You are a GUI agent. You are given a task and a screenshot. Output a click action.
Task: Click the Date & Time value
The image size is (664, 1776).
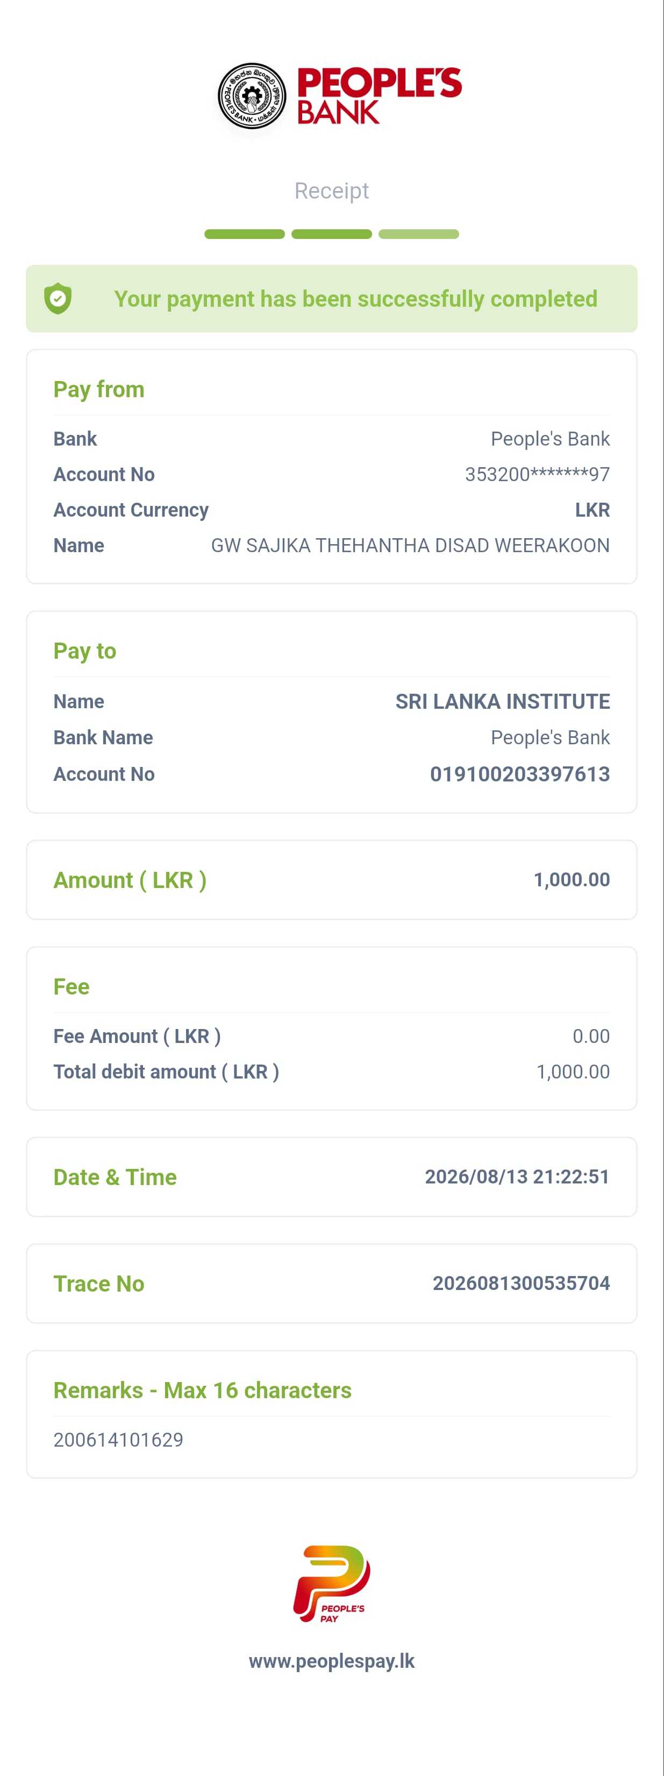tap(517, 1176)
